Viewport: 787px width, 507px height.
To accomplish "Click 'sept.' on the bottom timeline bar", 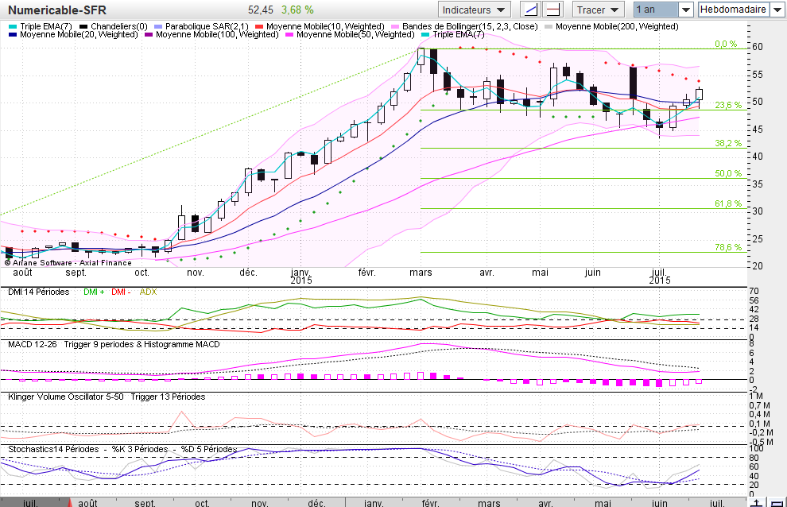I will (145, 503).
